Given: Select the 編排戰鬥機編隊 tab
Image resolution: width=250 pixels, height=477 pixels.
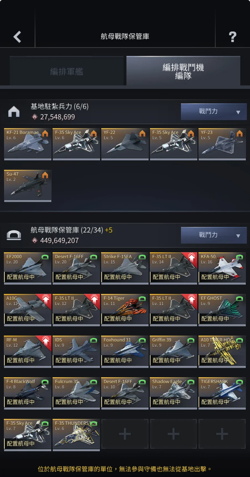Looking at the screenshot, I should click(x=183, y=71).
